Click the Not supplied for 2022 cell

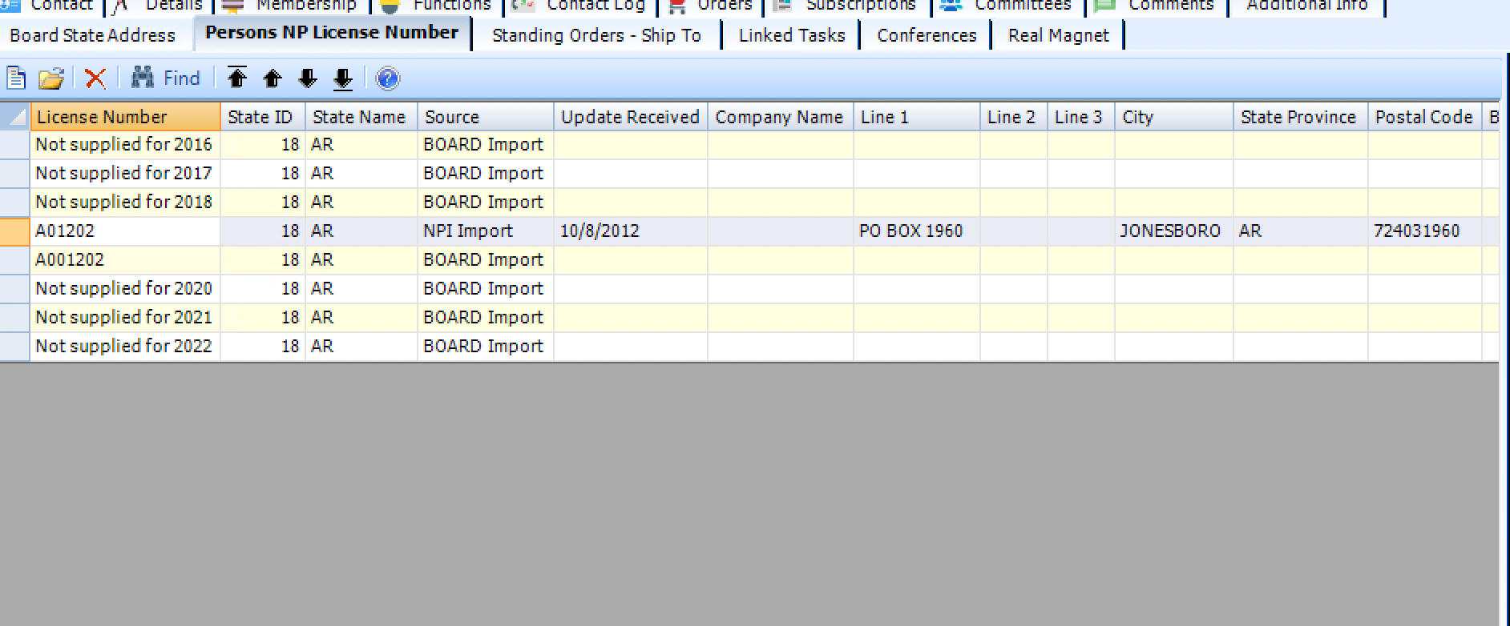coord(124,346)
